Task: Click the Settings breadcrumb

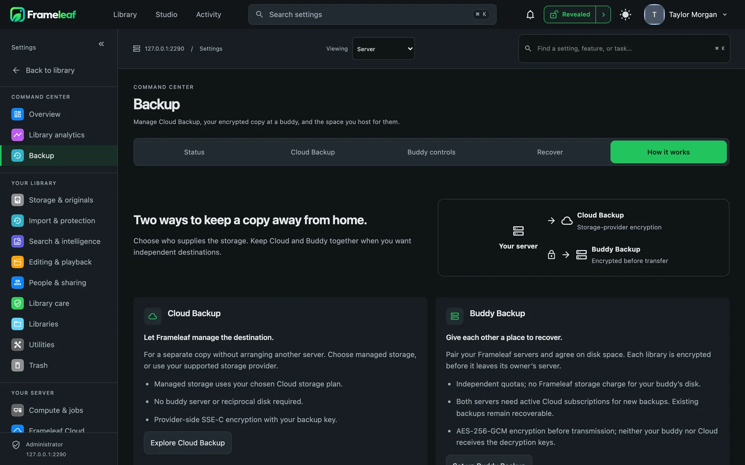Action: [211, 49]
